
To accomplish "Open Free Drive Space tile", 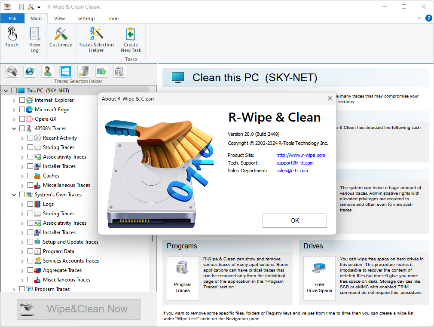I will click(319, 278).
